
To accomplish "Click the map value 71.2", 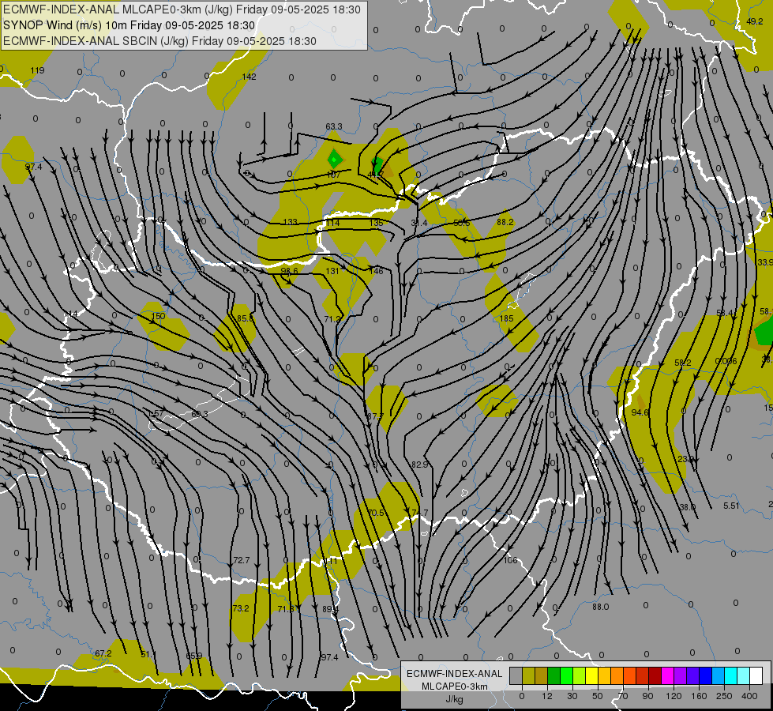I will (332, 319).
